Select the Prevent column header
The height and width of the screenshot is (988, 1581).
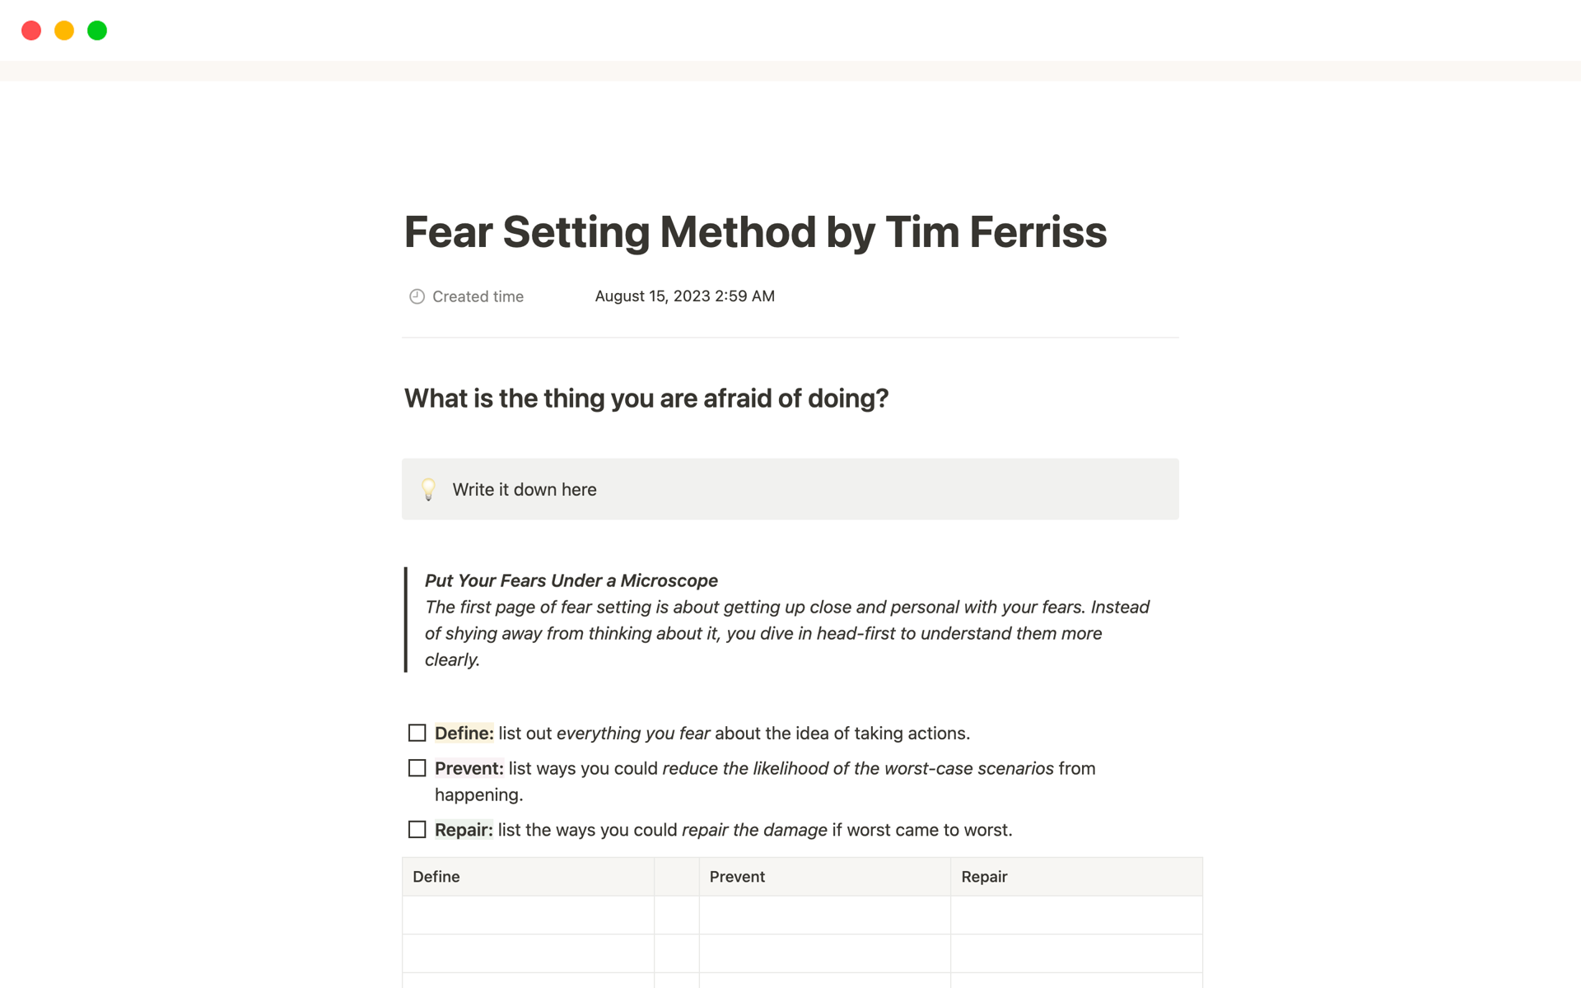[x=736, y=877]
